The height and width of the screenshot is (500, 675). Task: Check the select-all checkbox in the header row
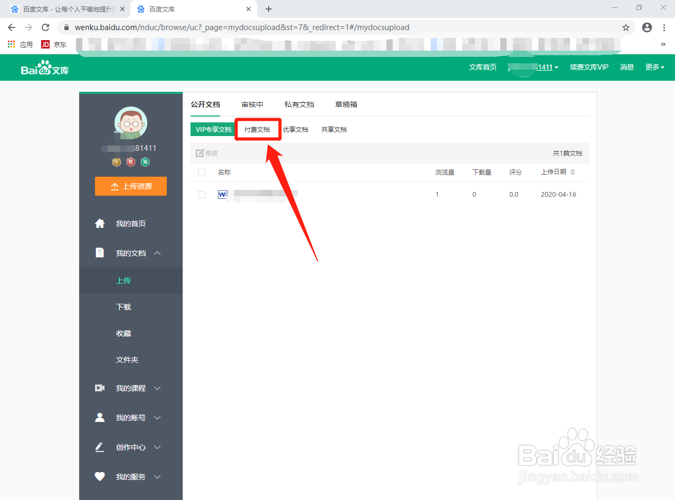click(x=201, y=172)
